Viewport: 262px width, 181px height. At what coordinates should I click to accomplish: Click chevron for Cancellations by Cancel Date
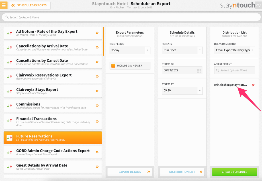coord(97,62)
